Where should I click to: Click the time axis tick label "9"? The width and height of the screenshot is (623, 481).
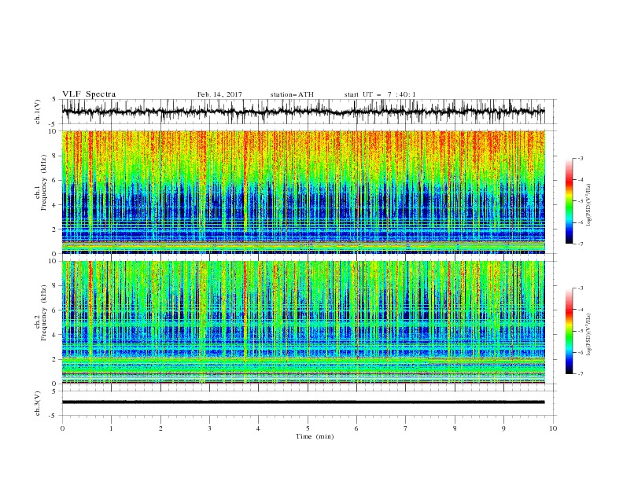click(503, 428)
